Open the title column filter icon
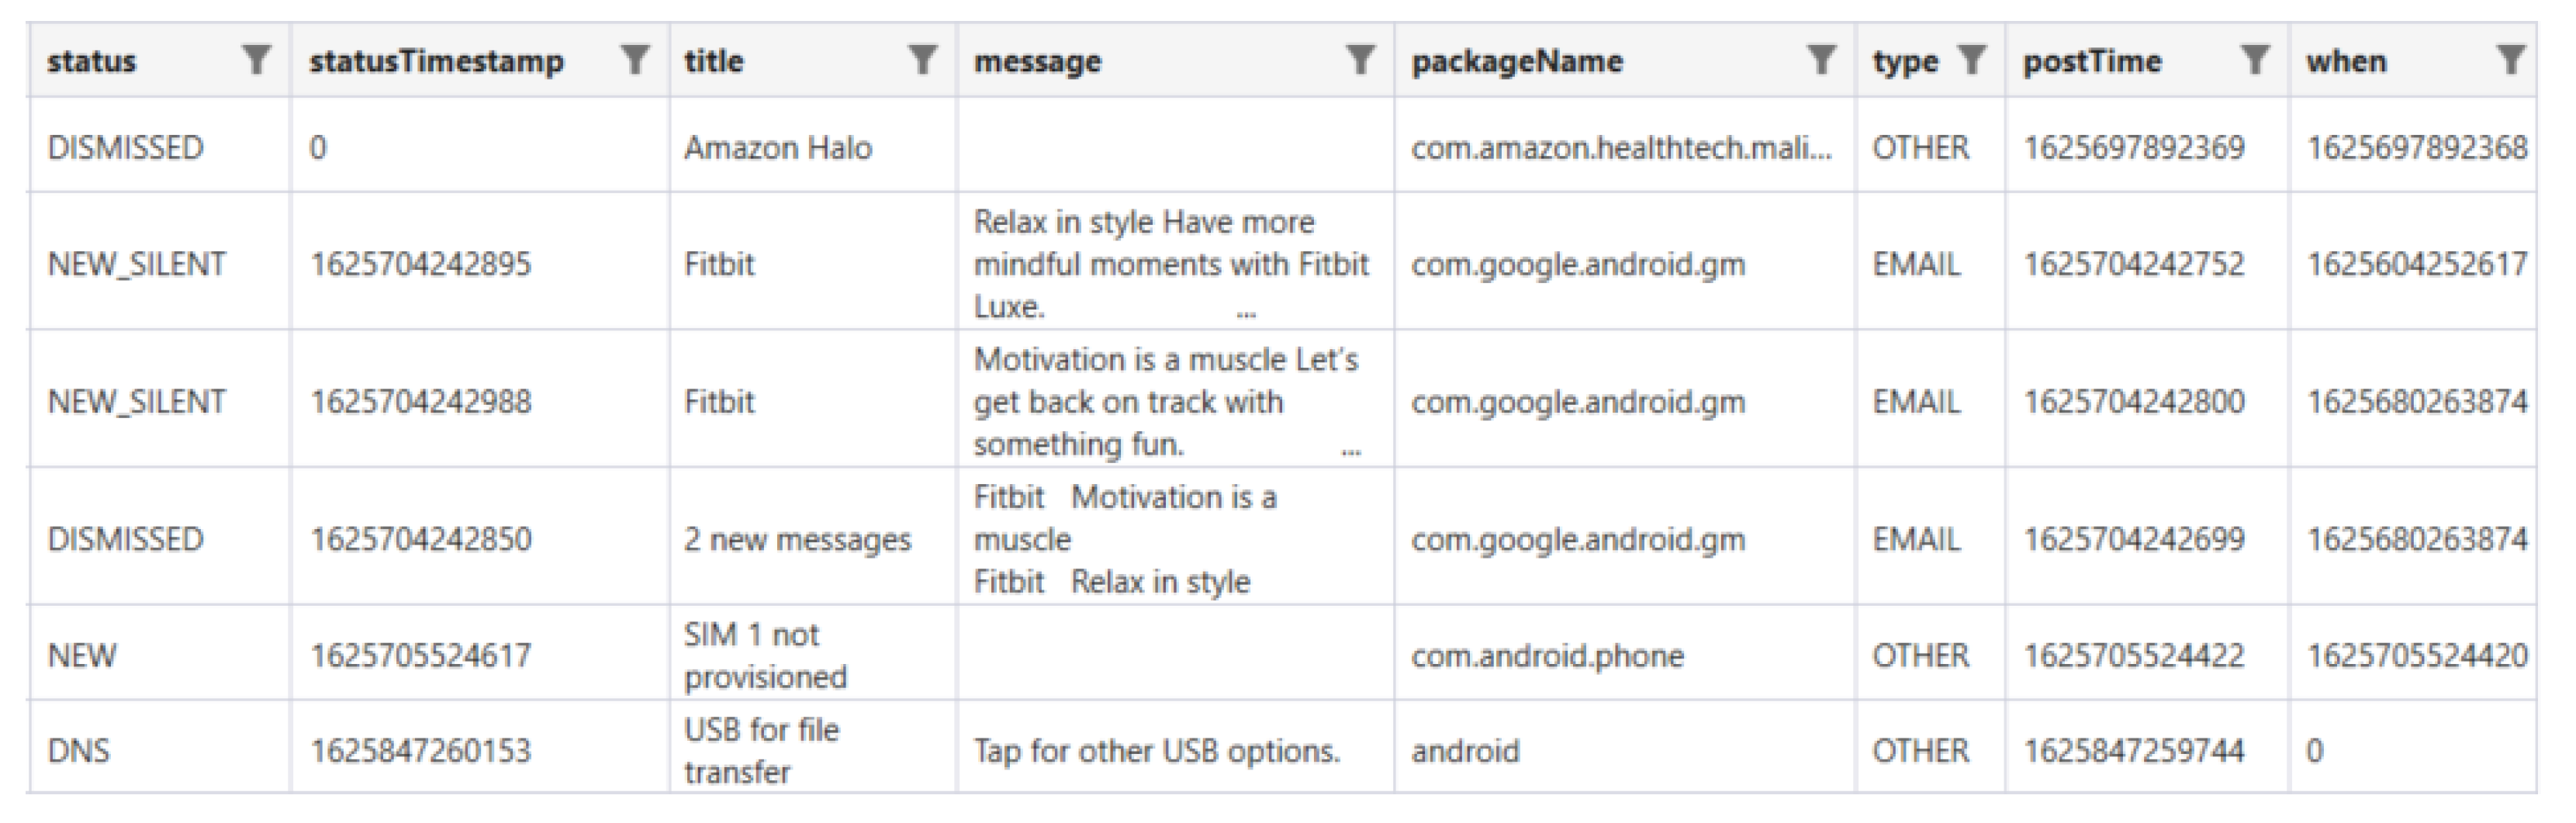This screenshot has width=2576, height=823. [x=922, y=60]
